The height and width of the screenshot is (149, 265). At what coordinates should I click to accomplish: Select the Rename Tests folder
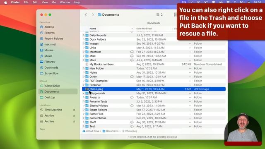click(x=154, y=101)
